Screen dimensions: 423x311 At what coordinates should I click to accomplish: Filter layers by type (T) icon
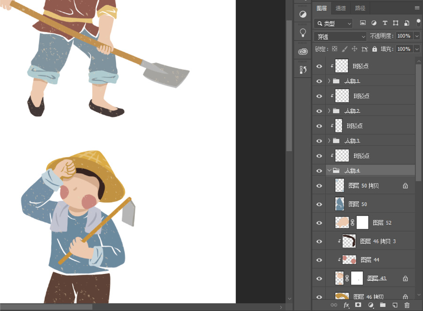point(385,23)
